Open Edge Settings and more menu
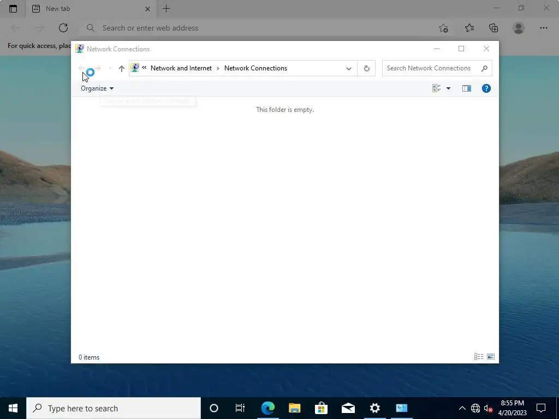 tap(543, 28)
